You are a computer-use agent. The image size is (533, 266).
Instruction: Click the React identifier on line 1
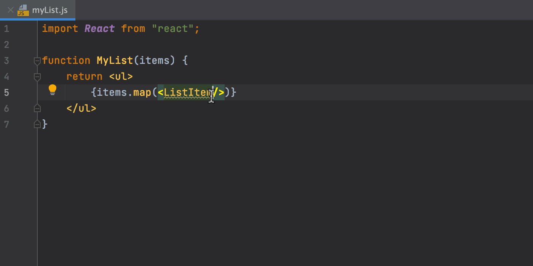[x=100, y=29]
